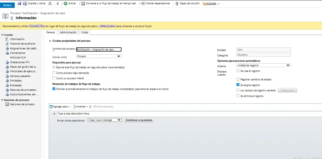Uncheck the Se asigna registro checkbox

(238, 85)
